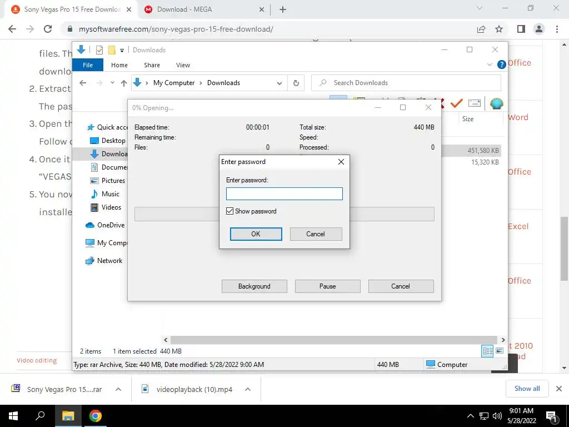Select My Computer in navigation pane
Image resolution: width=569 pixels, height=427 pixels.
(106, 243)
